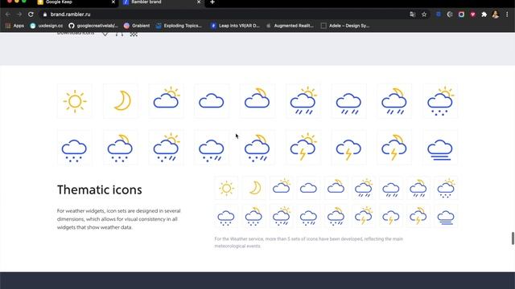
Task: Pick the small moon cloud snow icon
Action: (253, 217)
